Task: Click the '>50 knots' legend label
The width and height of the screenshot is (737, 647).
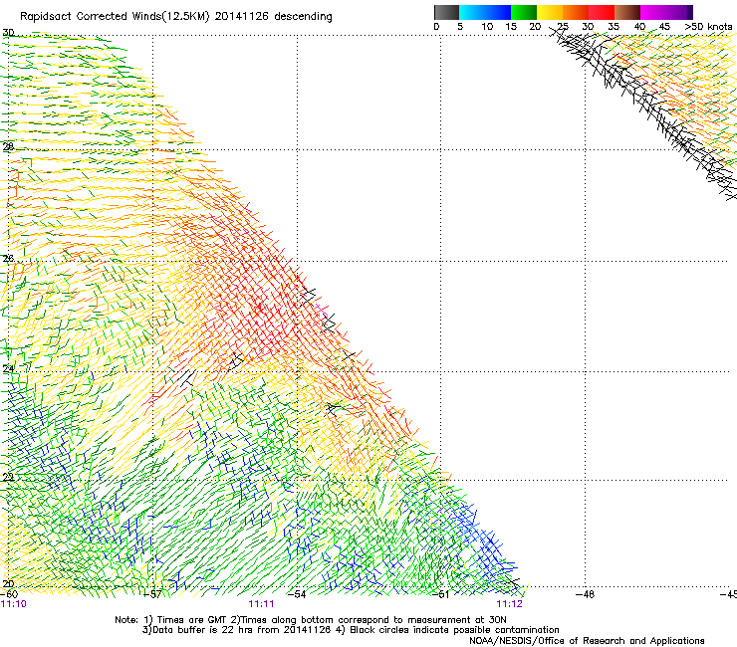Action: (x=708, y=27)
